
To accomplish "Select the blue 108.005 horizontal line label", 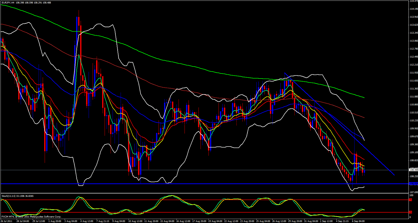I will (x=413, y=184).
